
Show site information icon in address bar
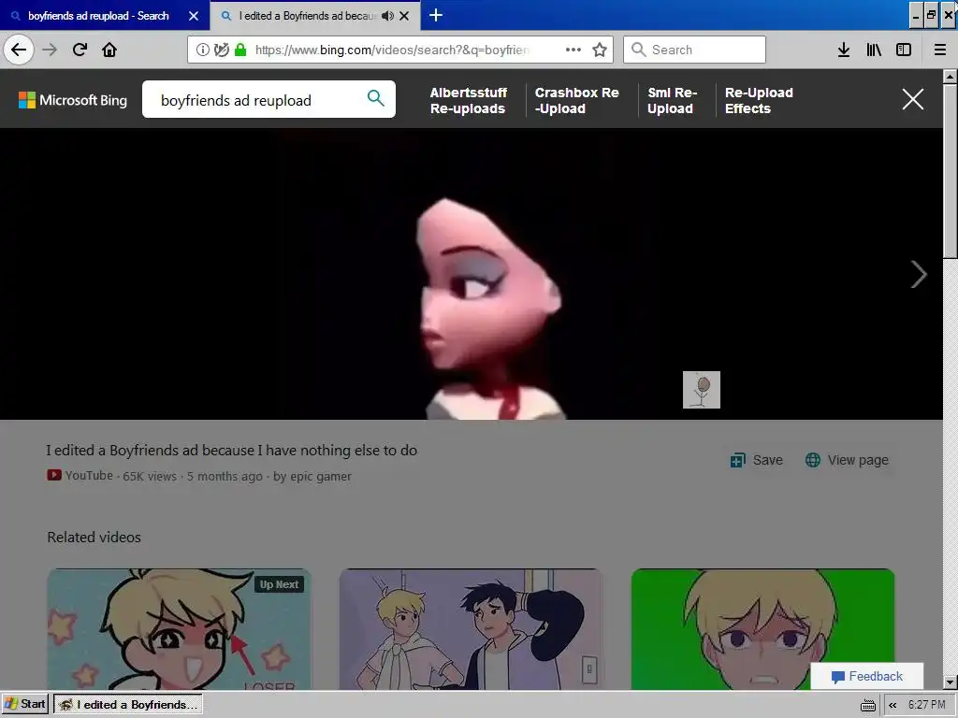pos(202,50)
